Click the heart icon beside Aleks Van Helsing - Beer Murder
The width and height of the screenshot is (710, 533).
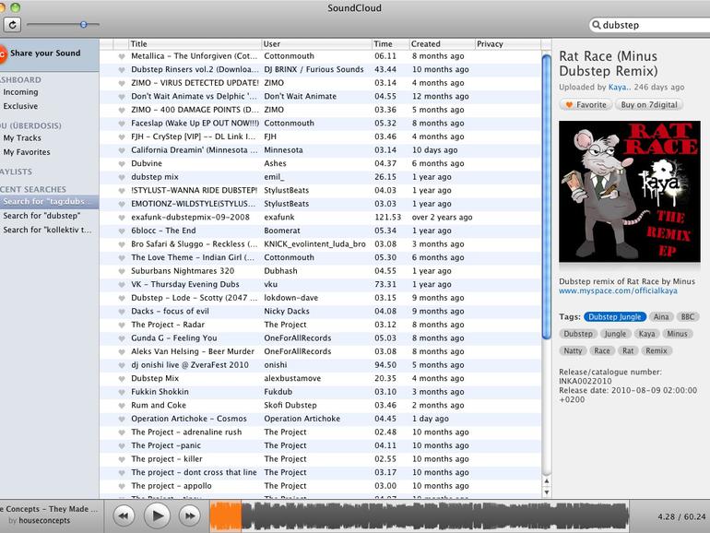122,352
